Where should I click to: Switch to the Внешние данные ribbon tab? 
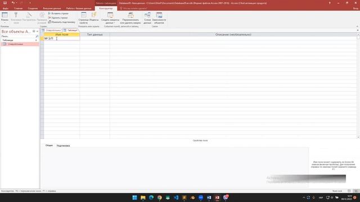point(52,8)
